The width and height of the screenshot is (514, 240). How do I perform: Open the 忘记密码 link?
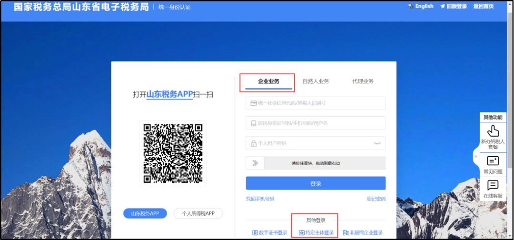[x=376, y=199]
